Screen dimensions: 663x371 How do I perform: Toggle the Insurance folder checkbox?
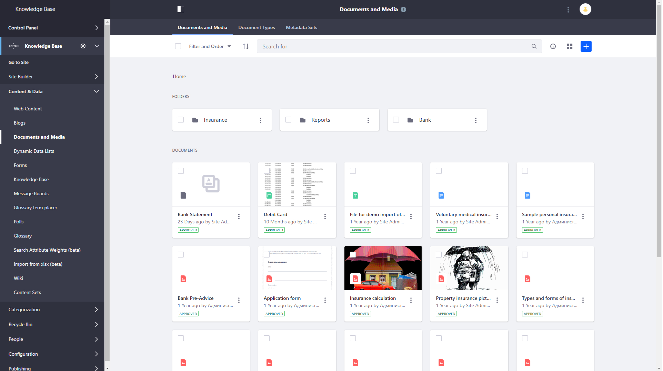click(181, 120)
